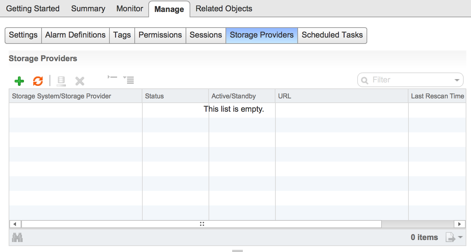Add a new storage provider with green plus

(19, 81)
